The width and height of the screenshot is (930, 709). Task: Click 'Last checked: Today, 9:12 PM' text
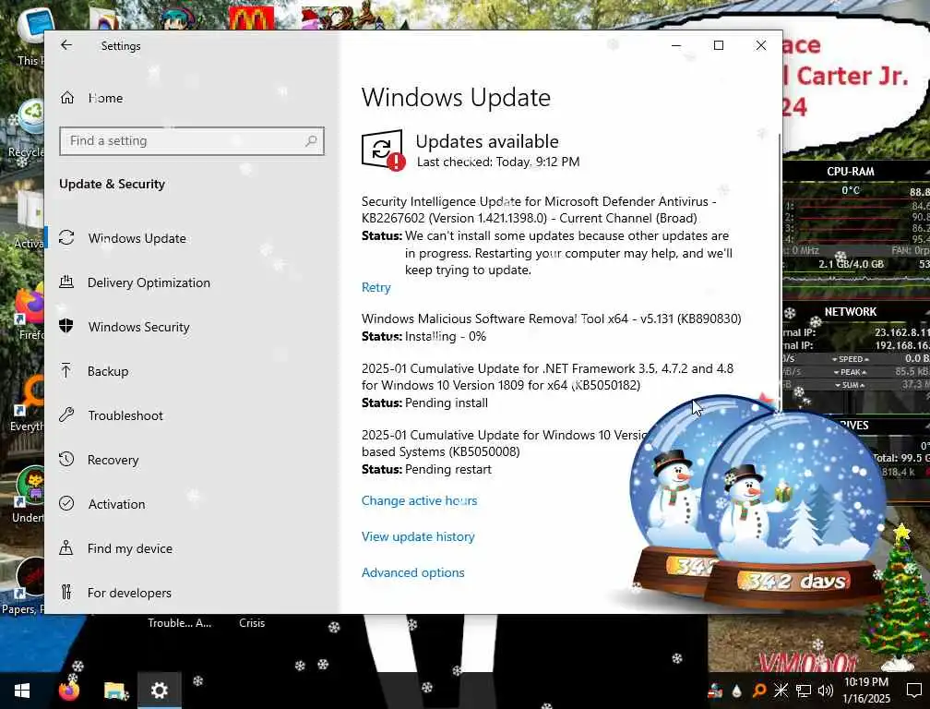498,162
